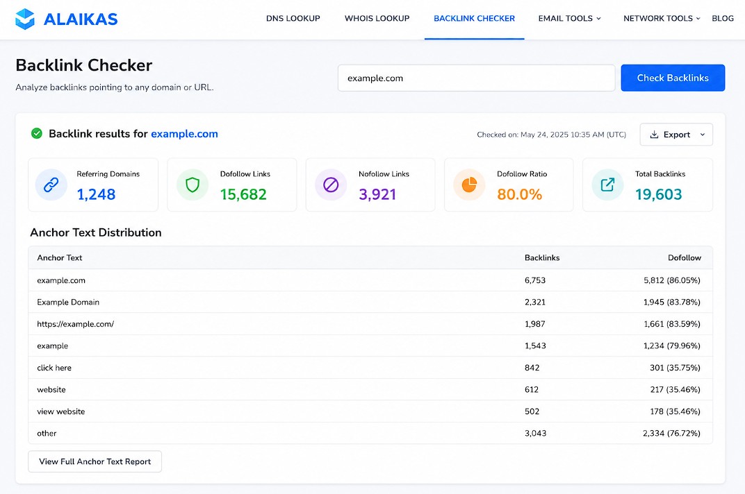Click the Dofollow Links shield icon
Screen dimensions: 745x494
coord(193,185)
